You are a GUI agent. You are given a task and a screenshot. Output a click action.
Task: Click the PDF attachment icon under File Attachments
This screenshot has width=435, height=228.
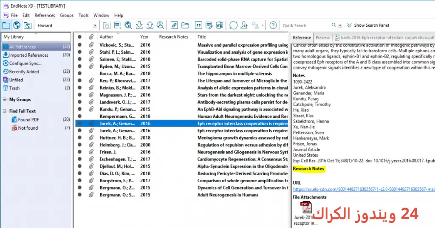[306, 208]
